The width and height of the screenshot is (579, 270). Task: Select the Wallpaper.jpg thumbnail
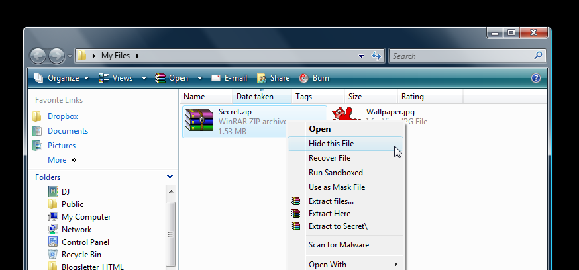pyautogui.click(x=346, y=113)
